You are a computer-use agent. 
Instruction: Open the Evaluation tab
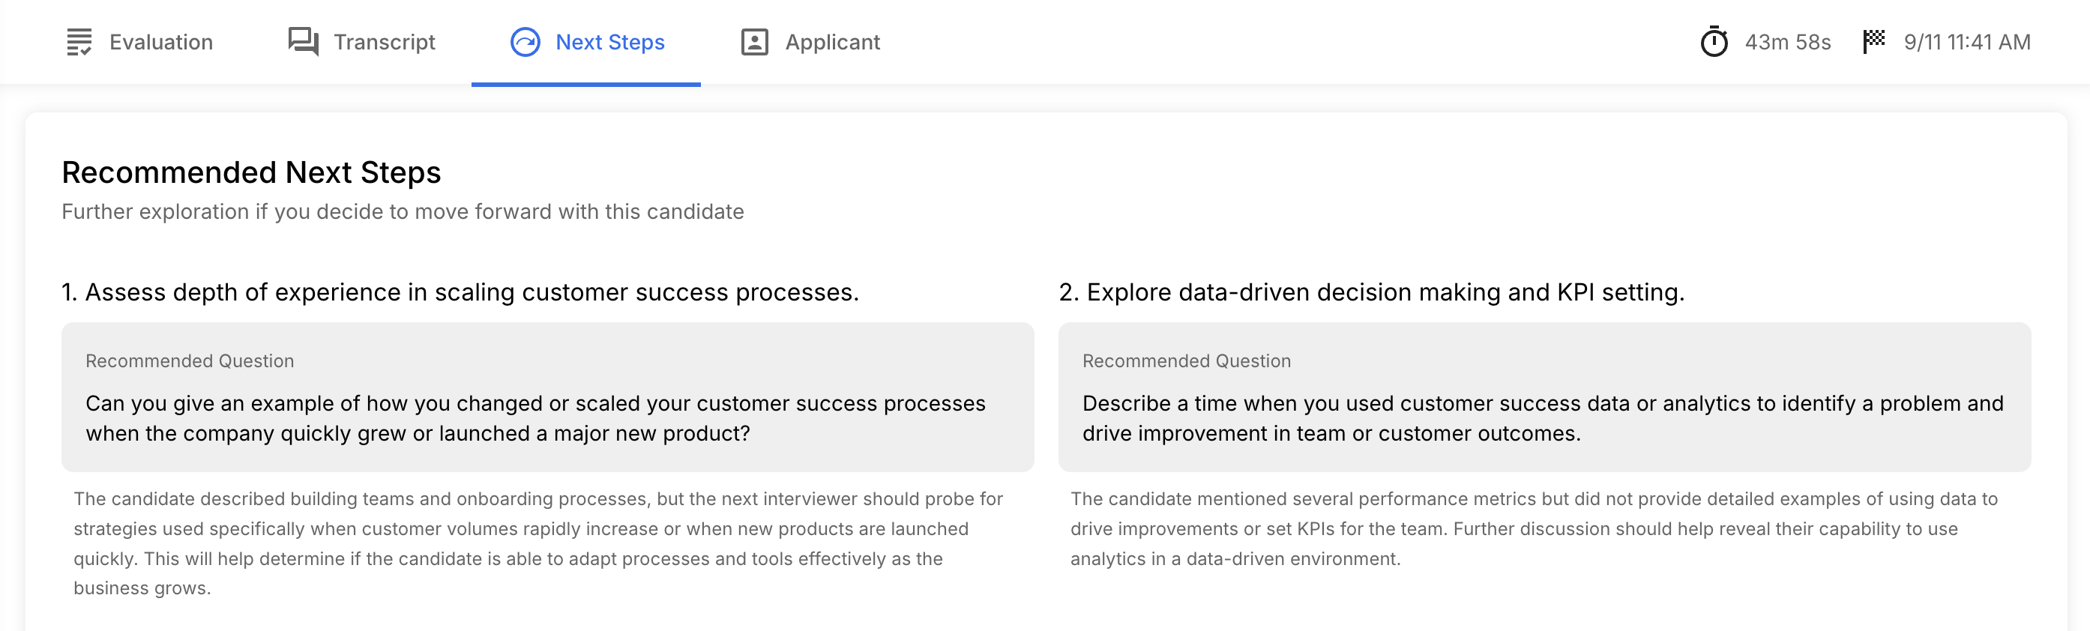click(160, 42)
